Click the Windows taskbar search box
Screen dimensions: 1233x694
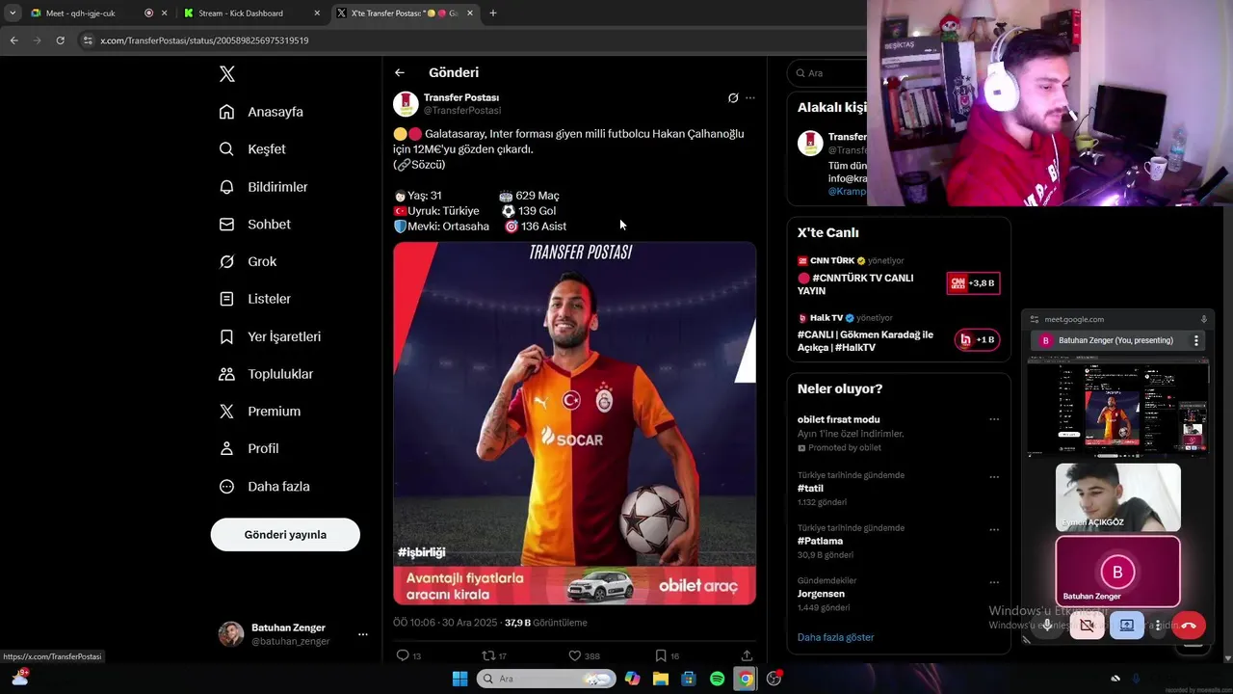pos(546,679)
